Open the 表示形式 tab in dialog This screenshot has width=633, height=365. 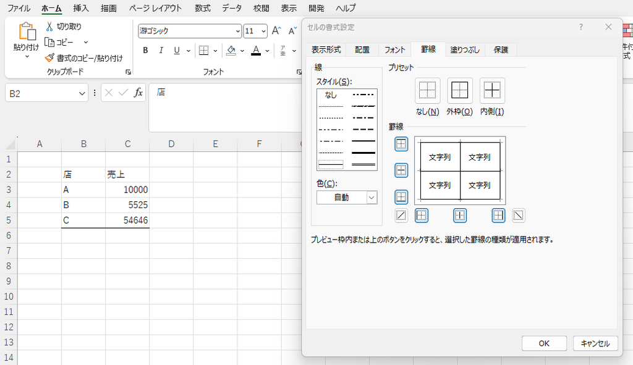[x=326, y=49]
